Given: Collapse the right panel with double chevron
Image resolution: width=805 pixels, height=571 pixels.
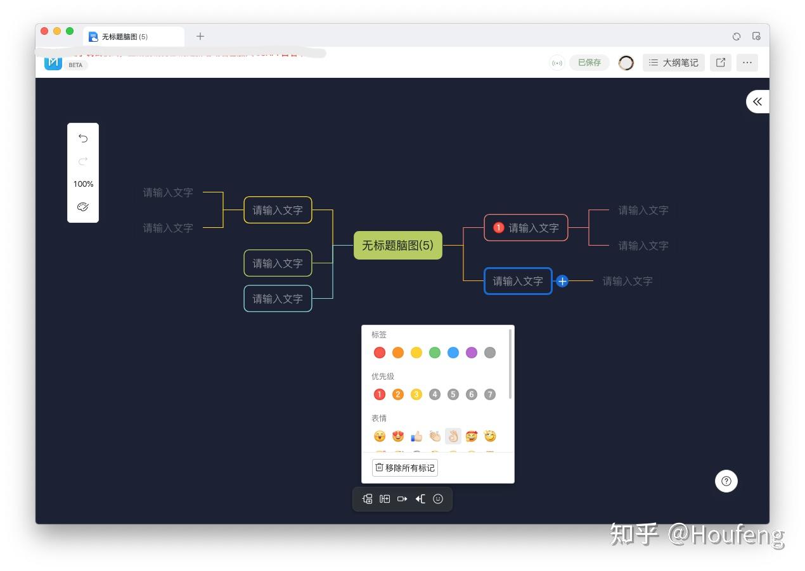Looking at the screenshot, I should (757, 101).
